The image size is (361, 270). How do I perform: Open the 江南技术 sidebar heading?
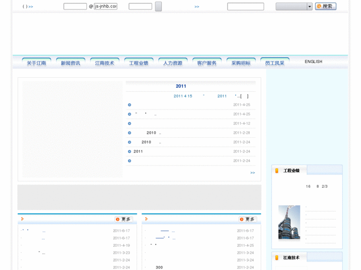pyautogui.click(x=291, y=258)
